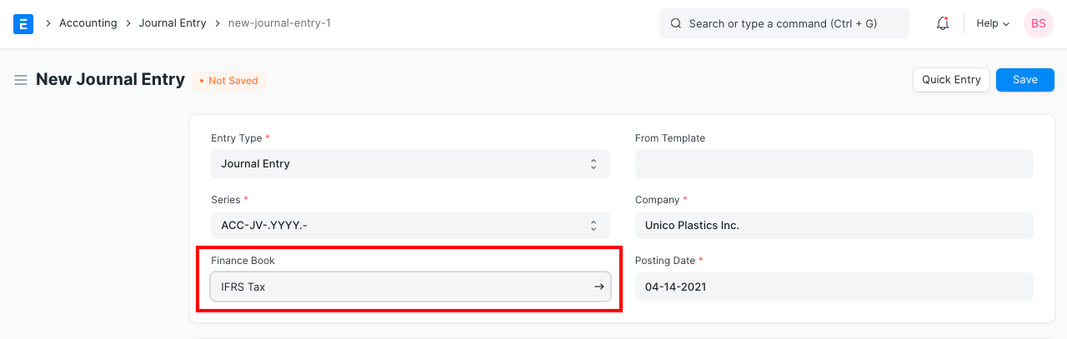
Task: Open the Entry Type select box
Action: (400, 164)
